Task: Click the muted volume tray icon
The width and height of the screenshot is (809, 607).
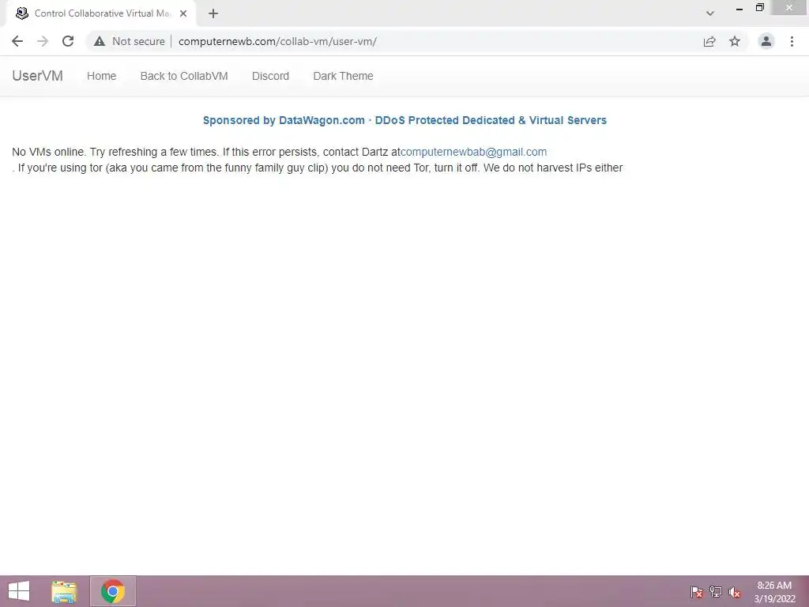Action: (735, 592)
